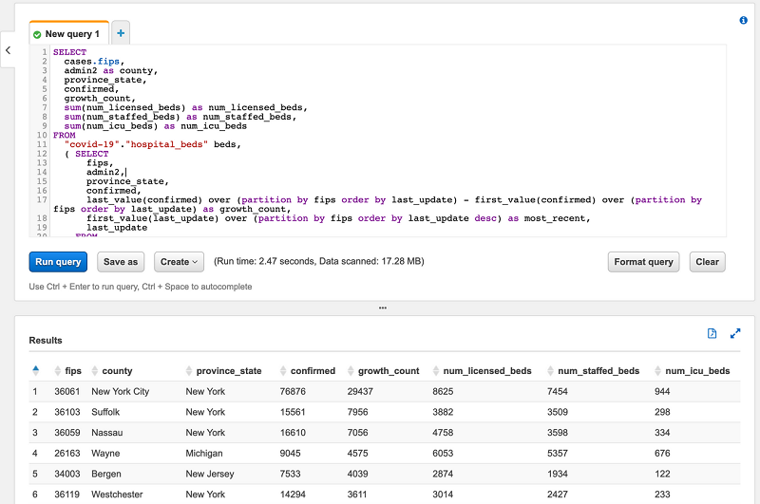
Task: Collapse the left sidebar panel arrow
Action: [x=9, y=50]
